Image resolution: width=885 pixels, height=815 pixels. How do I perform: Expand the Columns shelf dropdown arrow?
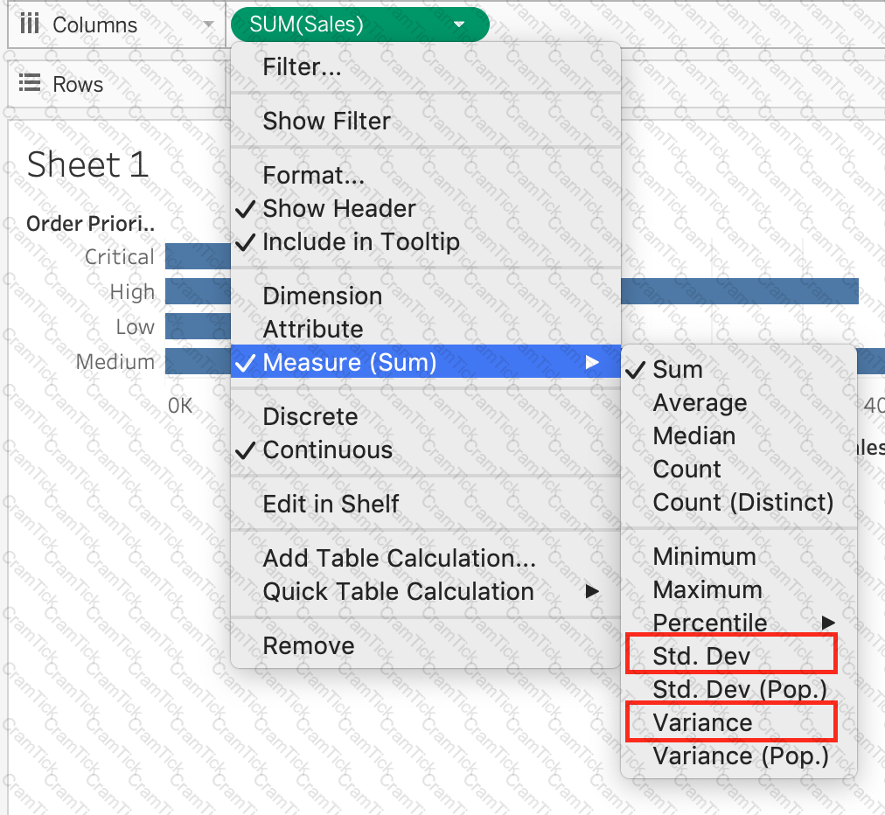[x=208, y=24]
